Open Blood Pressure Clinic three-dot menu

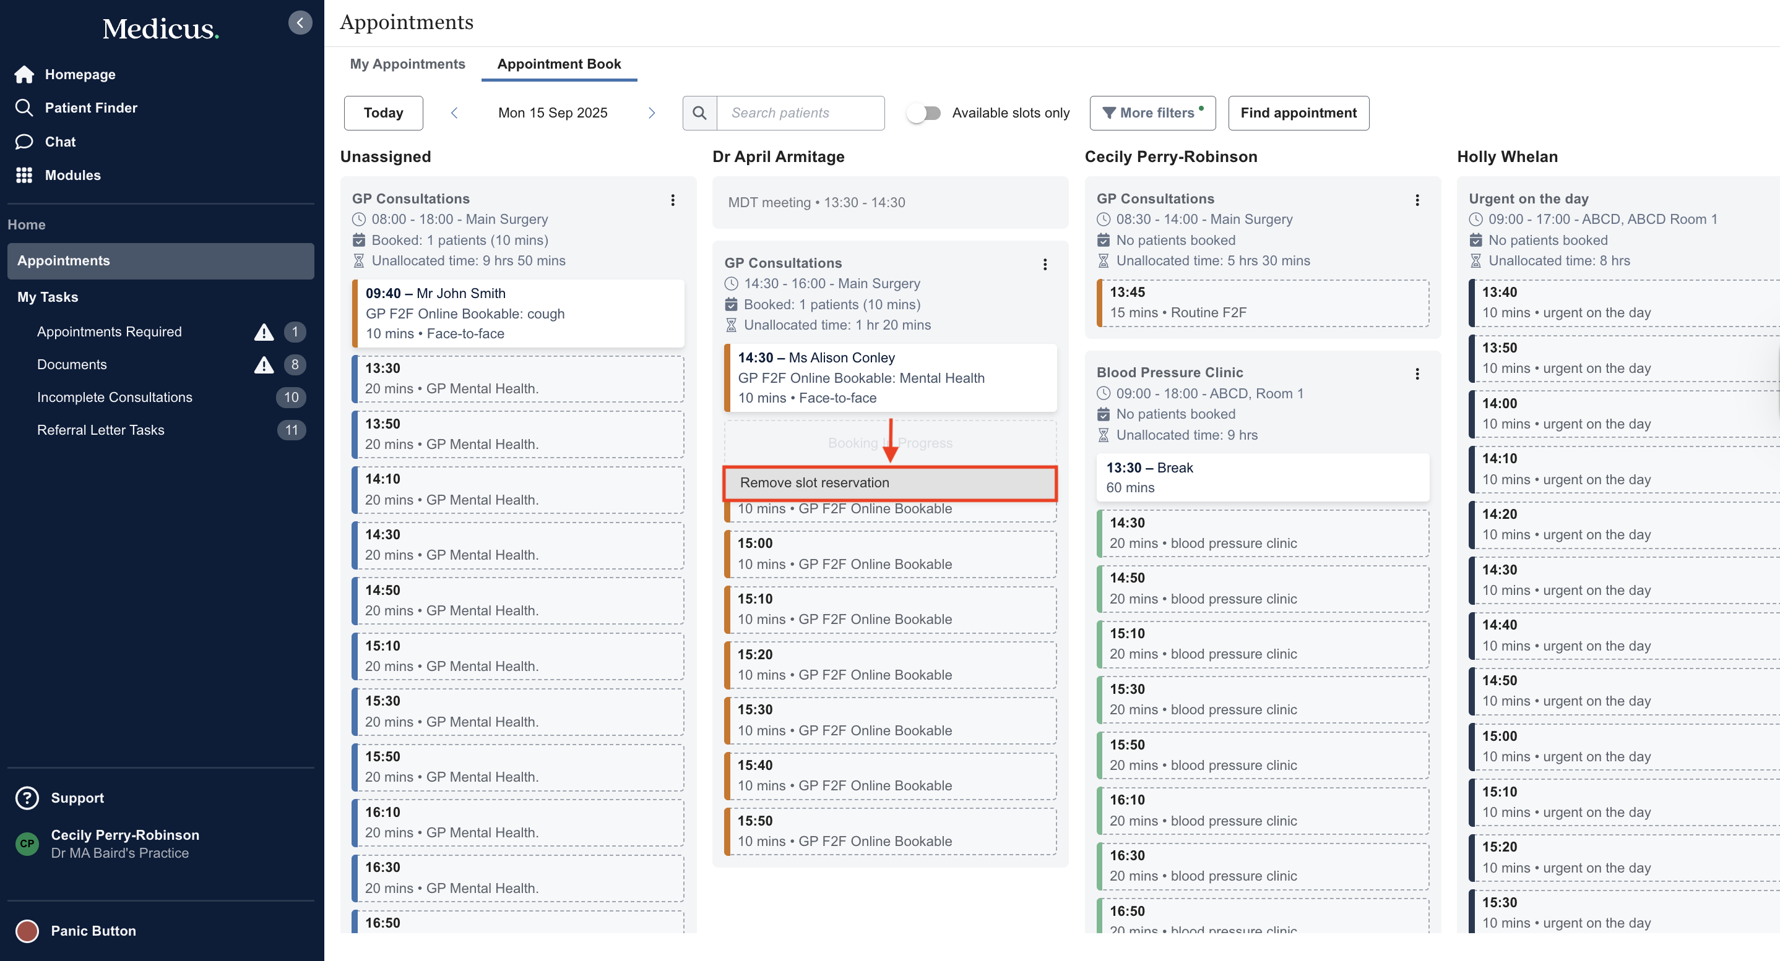coord(1417,374)
